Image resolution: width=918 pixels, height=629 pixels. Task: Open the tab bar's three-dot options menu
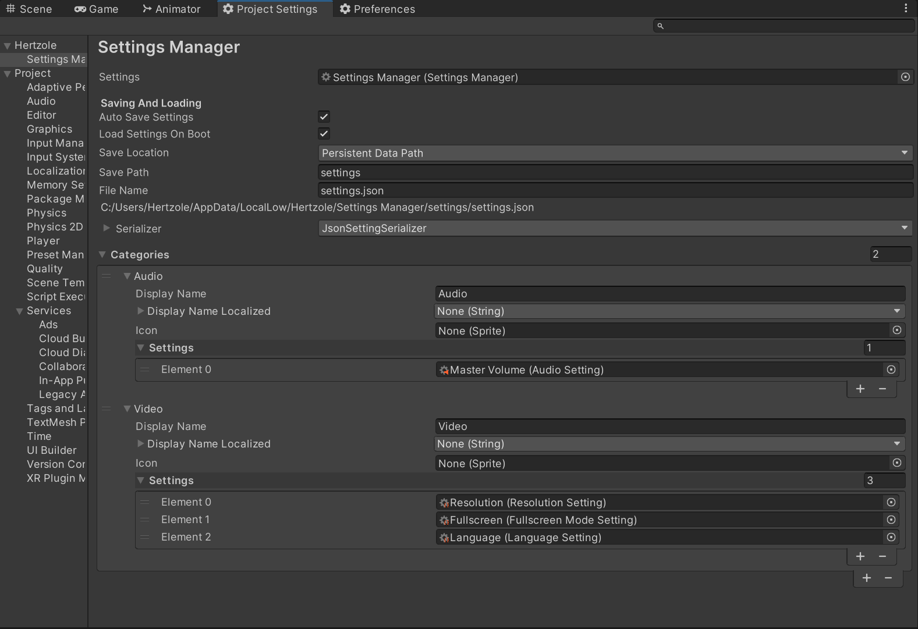click(906, 8)
